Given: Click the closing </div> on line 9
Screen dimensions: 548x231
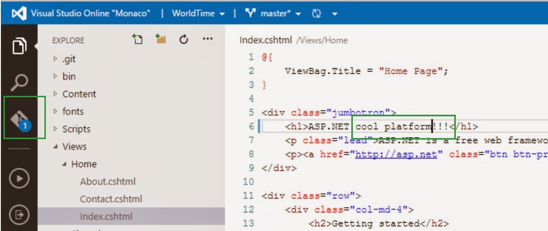Looking at the screenshot, I should [x=279, y=168].
